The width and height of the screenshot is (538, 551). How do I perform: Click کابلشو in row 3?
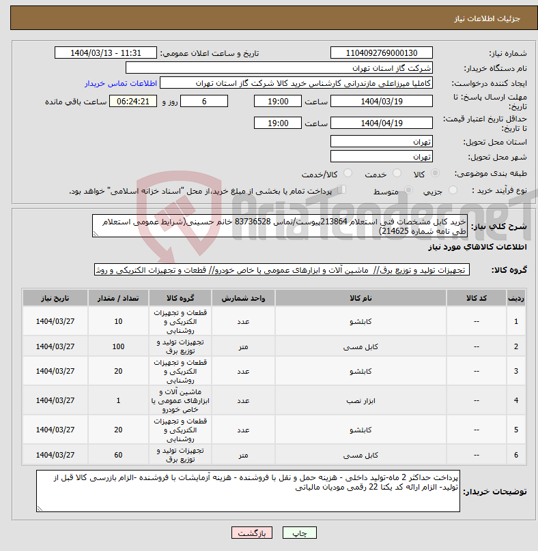pos(360,372)
